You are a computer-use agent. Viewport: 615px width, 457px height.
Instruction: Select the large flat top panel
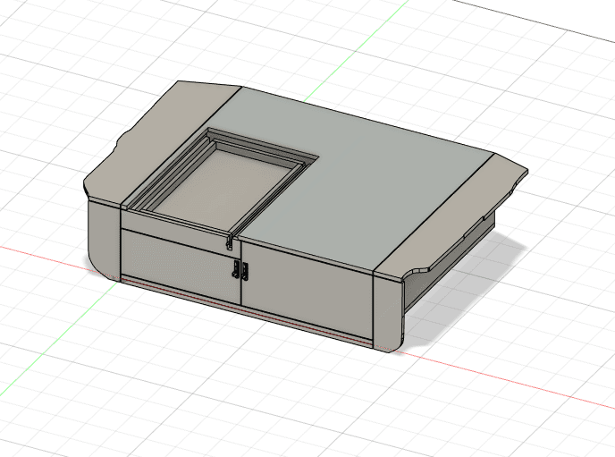tap(375, 179)
